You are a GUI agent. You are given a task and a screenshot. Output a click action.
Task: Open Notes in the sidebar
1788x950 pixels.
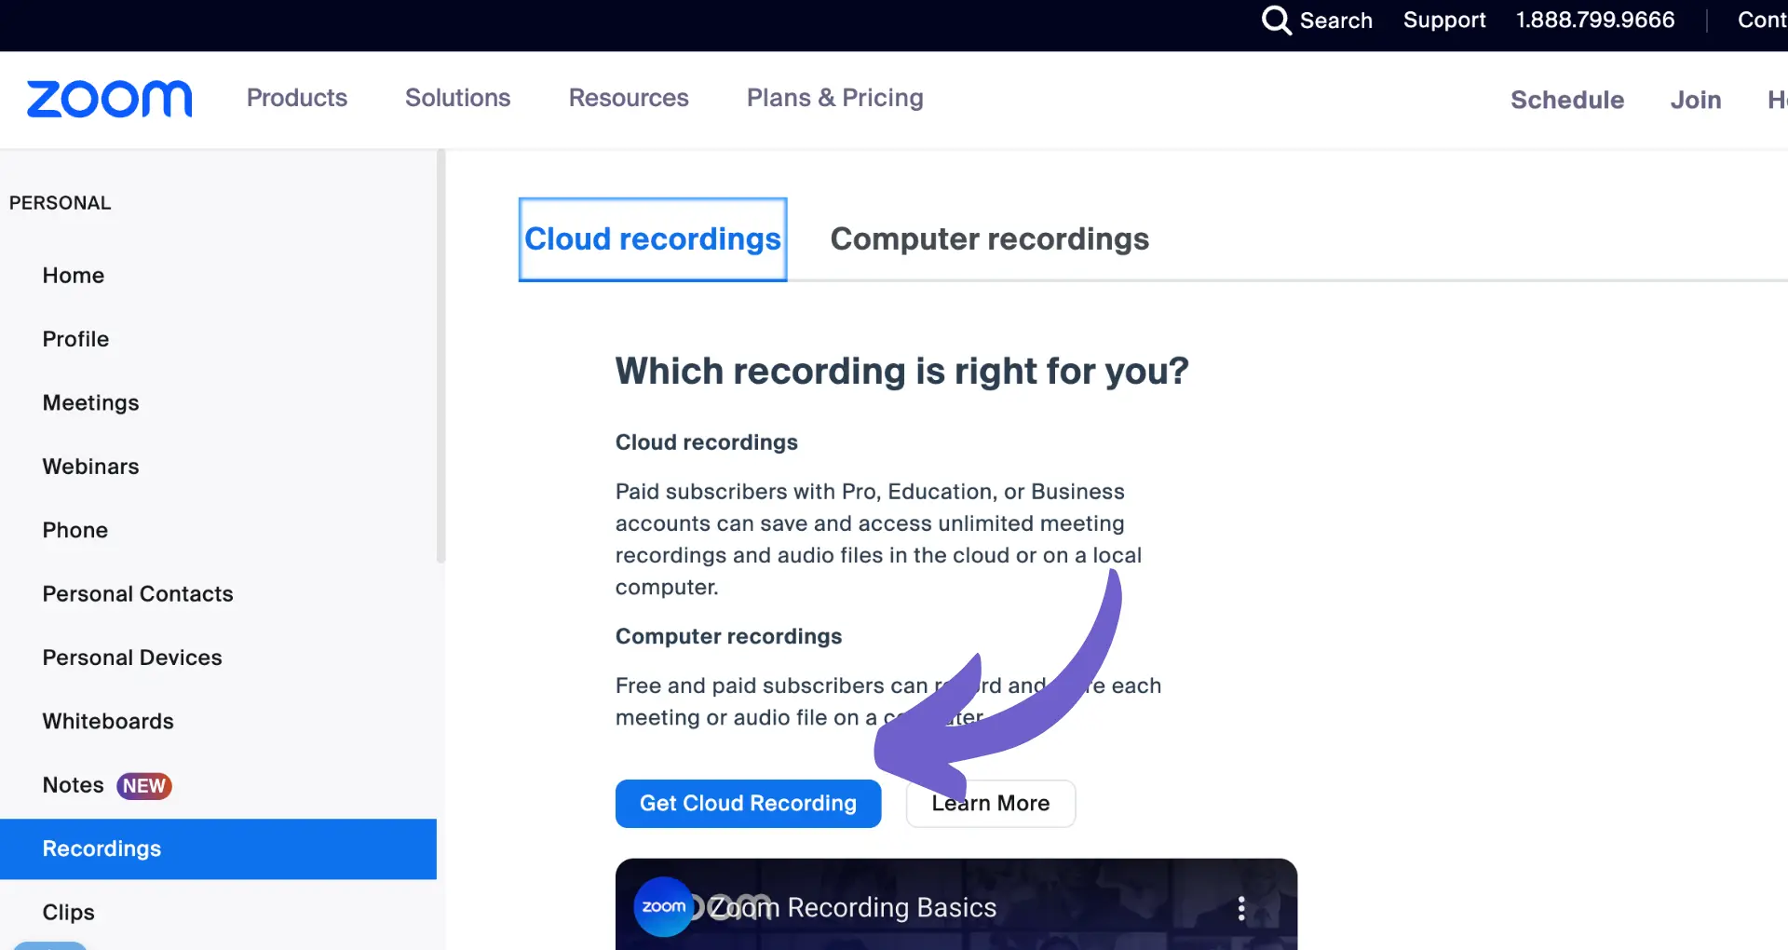point(73,785)
